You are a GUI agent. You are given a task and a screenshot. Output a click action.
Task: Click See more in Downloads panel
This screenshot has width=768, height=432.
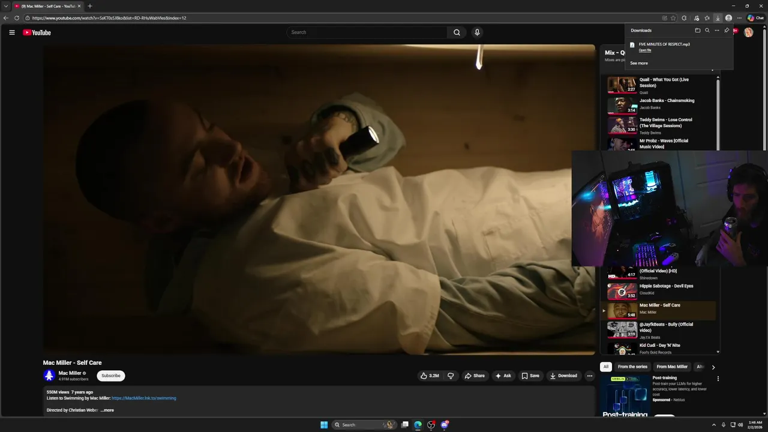pyautogui.click(x=639, y=63)
